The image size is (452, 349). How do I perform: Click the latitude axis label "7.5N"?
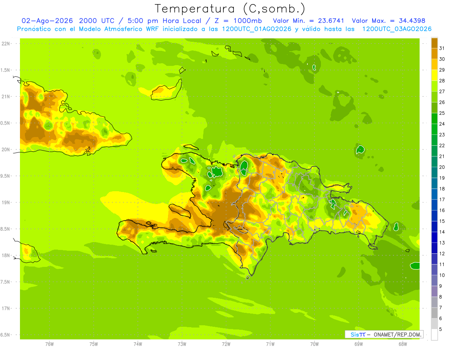click(x=5, y=282)
